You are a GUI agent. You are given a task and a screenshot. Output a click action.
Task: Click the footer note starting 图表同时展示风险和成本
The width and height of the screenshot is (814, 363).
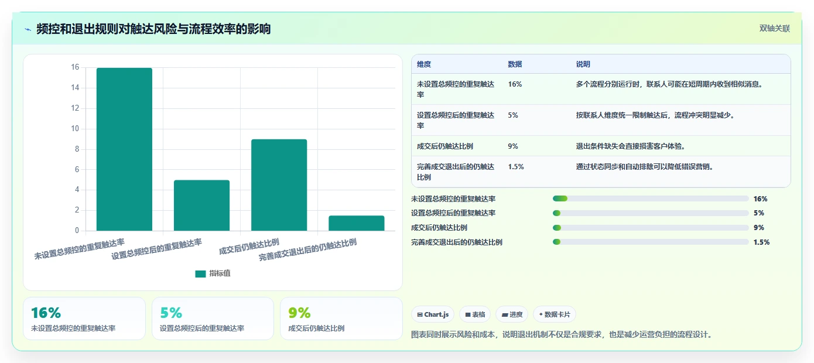562,335
